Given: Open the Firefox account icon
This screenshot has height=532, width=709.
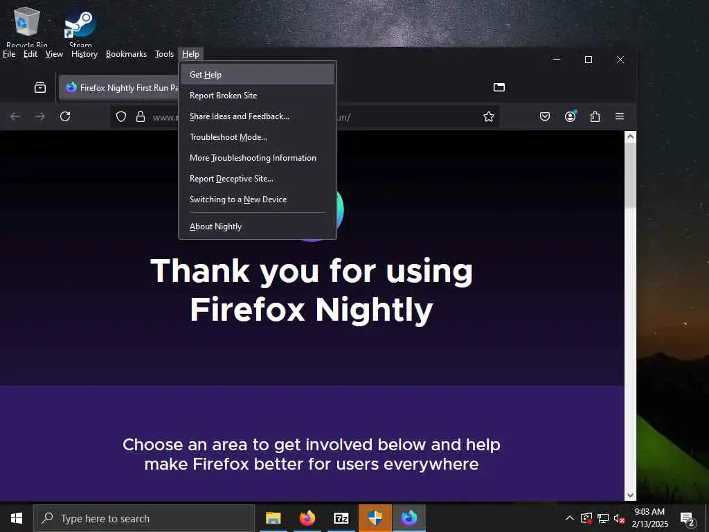Looking at the screenshot, I should [x=571, y=116].
